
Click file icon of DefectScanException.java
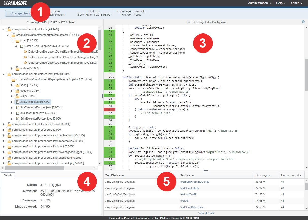click(x=22, y=46)
